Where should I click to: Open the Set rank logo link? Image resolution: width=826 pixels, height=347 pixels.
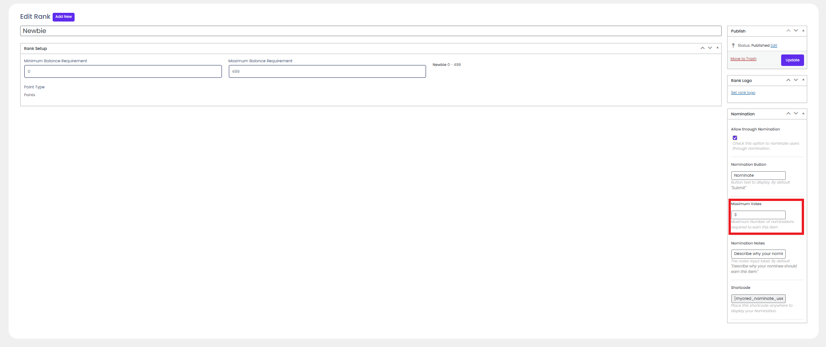(743, 92)
